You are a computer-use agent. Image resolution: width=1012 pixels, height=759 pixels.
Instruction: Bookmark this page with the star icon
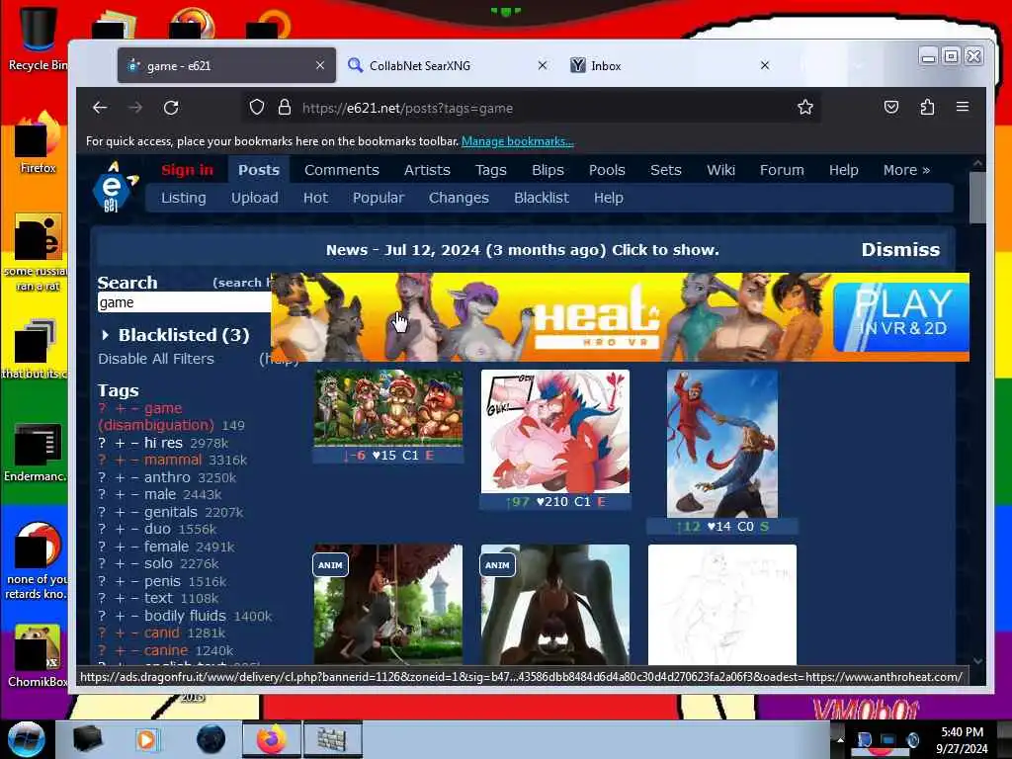[x=804, y=107]
